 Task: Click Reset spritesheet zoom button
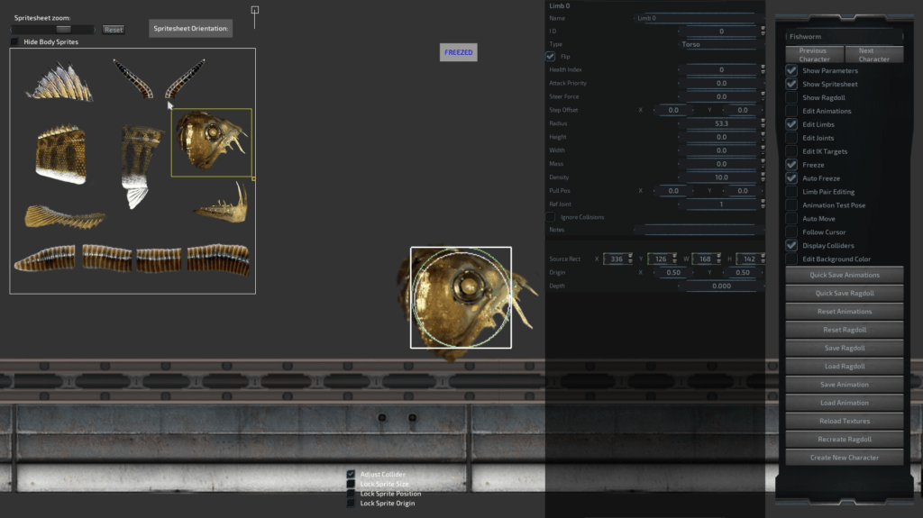tap(114, 30)
